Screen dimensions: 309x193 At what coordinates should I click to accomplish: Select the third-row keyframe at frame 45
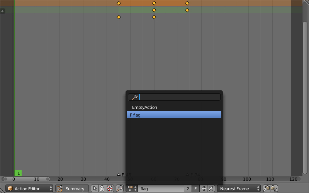[x=119, y=17]
